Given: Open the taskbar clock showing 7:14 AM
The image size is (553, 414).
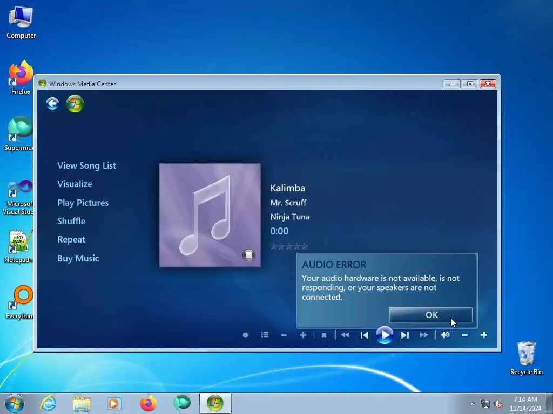Looking at the screenshot, I should coord(525,404).
